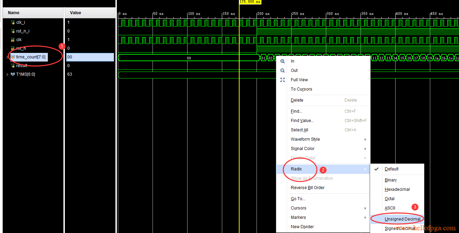
Task: Open the Markers submenu
Action: point(298,217)
